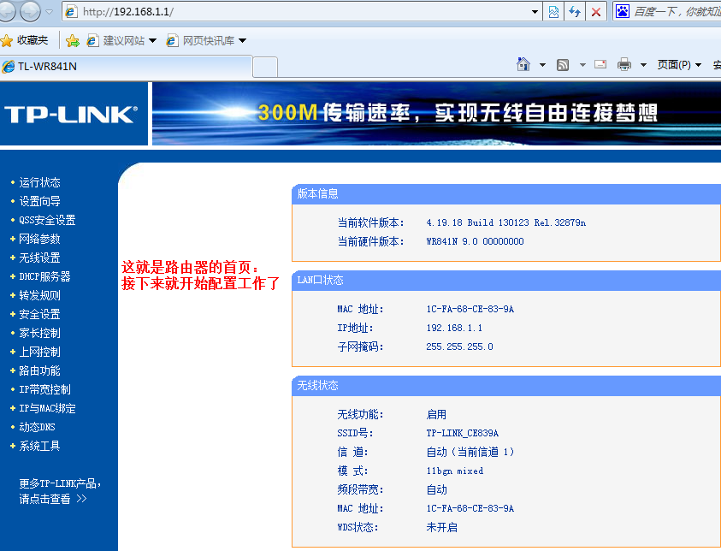Select the TL-WR841N browser tab
The image size is (721, 551).
coord(126,66)
